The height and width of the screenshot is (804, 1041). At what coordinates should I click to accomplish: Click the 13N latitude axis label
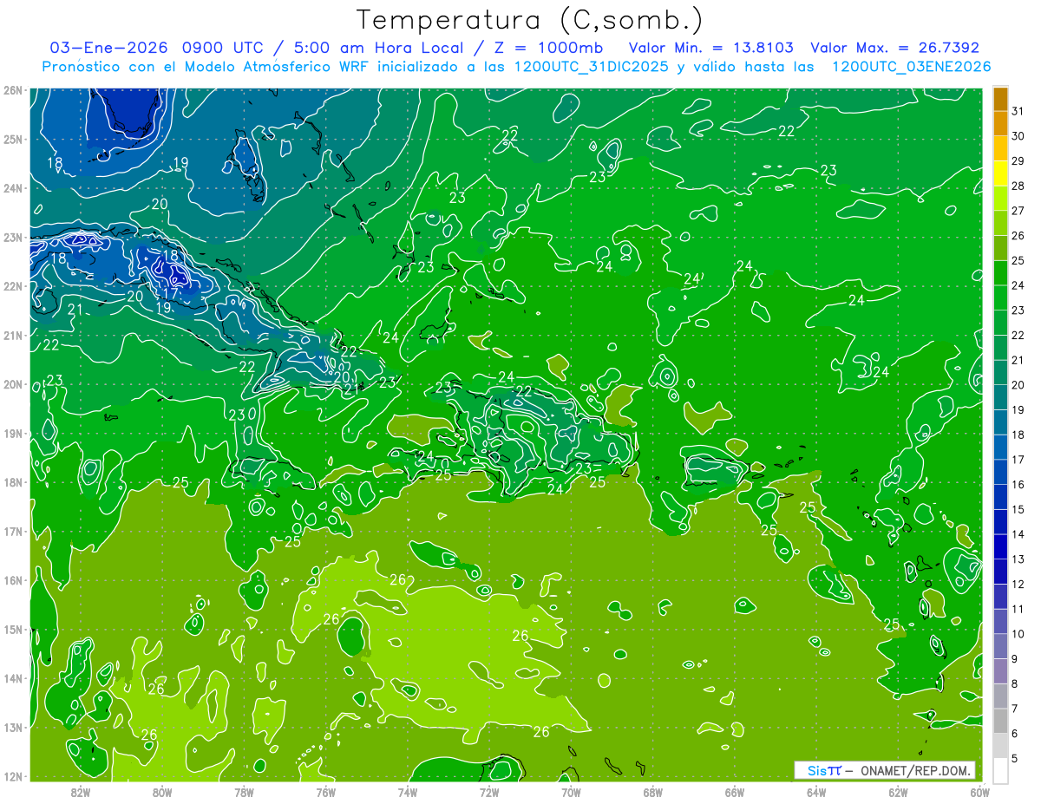(x=12, y=727)
